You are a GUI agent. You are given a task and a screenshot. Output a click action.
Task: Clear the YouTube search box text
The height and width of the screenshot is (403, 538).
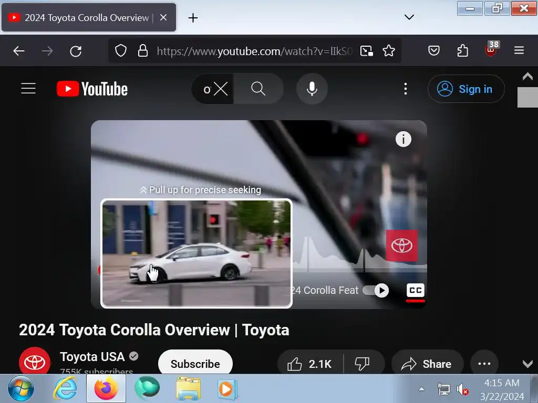[220, 89]
